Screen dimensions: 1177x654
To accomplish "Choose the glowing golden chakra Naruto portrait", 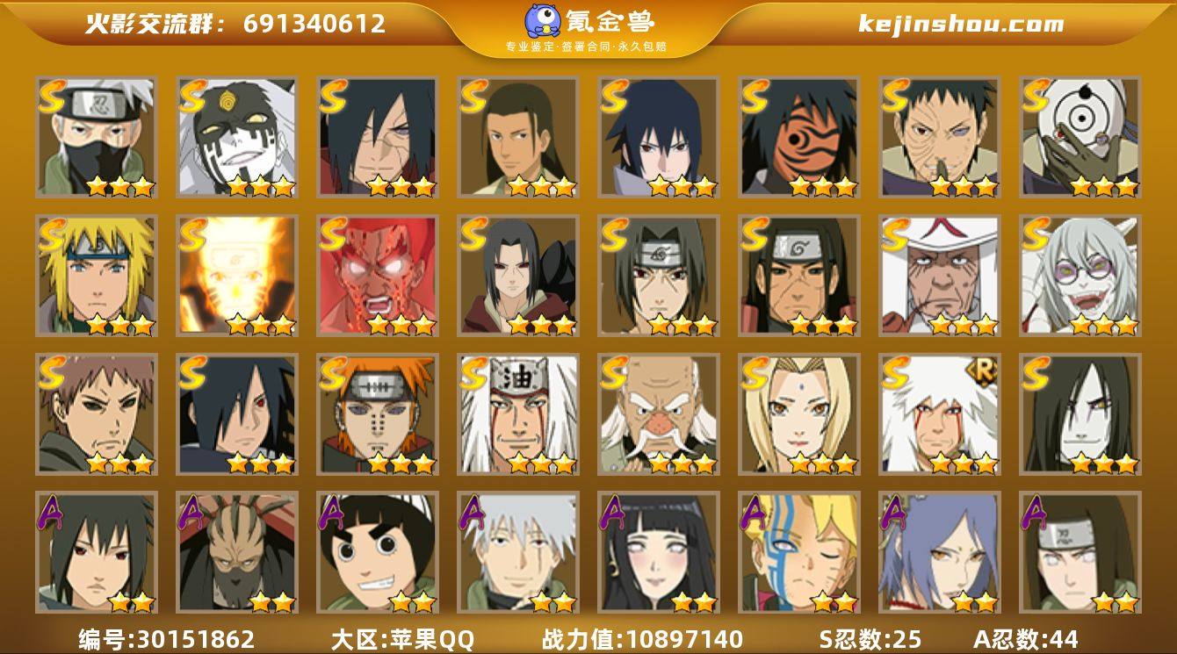I will click(237, 276).
